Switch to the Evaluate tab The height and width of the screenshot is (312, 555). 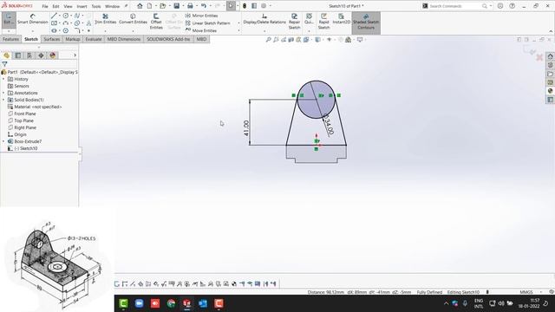[x=94, y=39]
